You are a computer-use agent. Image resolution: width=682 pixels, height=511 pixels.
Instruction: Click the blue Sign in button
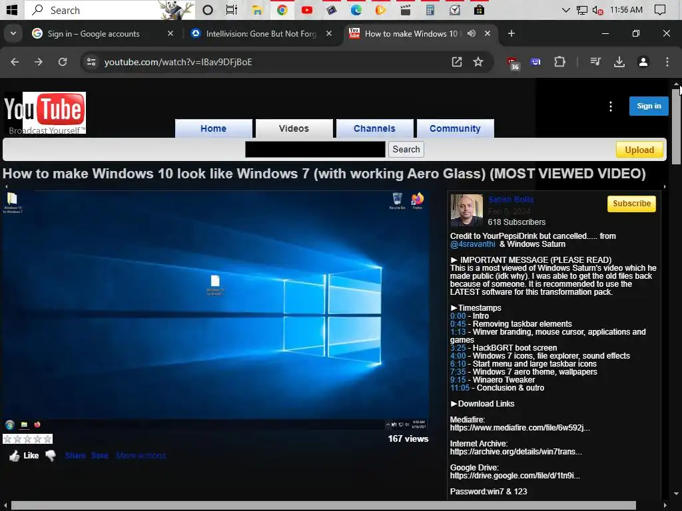tap(649, 106)
